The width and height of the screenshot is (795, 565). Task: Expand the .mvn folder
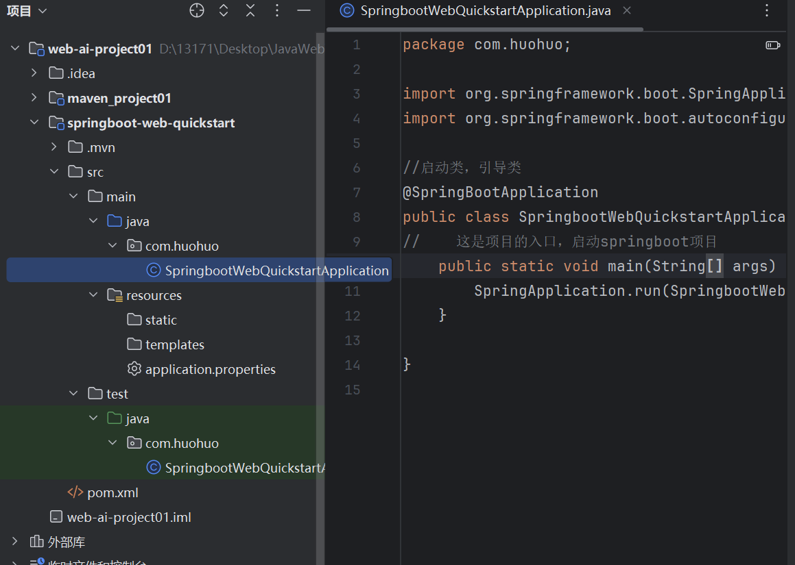coord(54,147)
